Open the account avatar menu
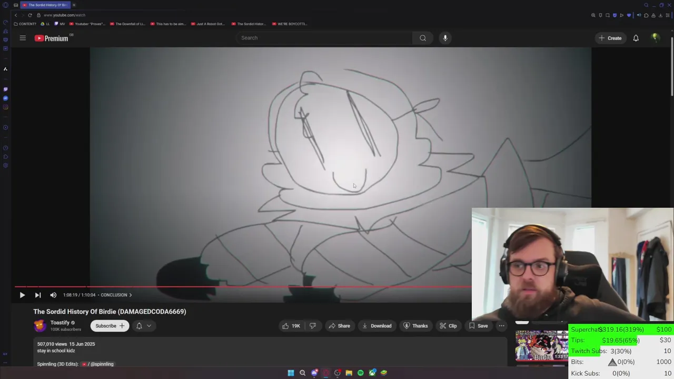 click(655, 37)
